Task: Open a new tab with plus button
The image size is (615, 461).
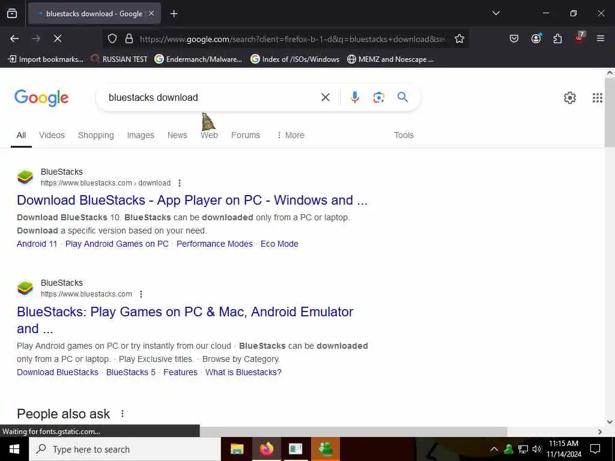Action: (174, 14)
